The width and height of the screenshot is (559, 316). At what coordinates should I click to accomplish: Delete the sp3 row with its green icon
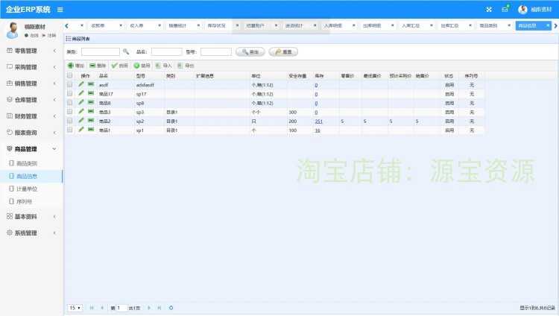pyautogui.click(x=91, y=112)
